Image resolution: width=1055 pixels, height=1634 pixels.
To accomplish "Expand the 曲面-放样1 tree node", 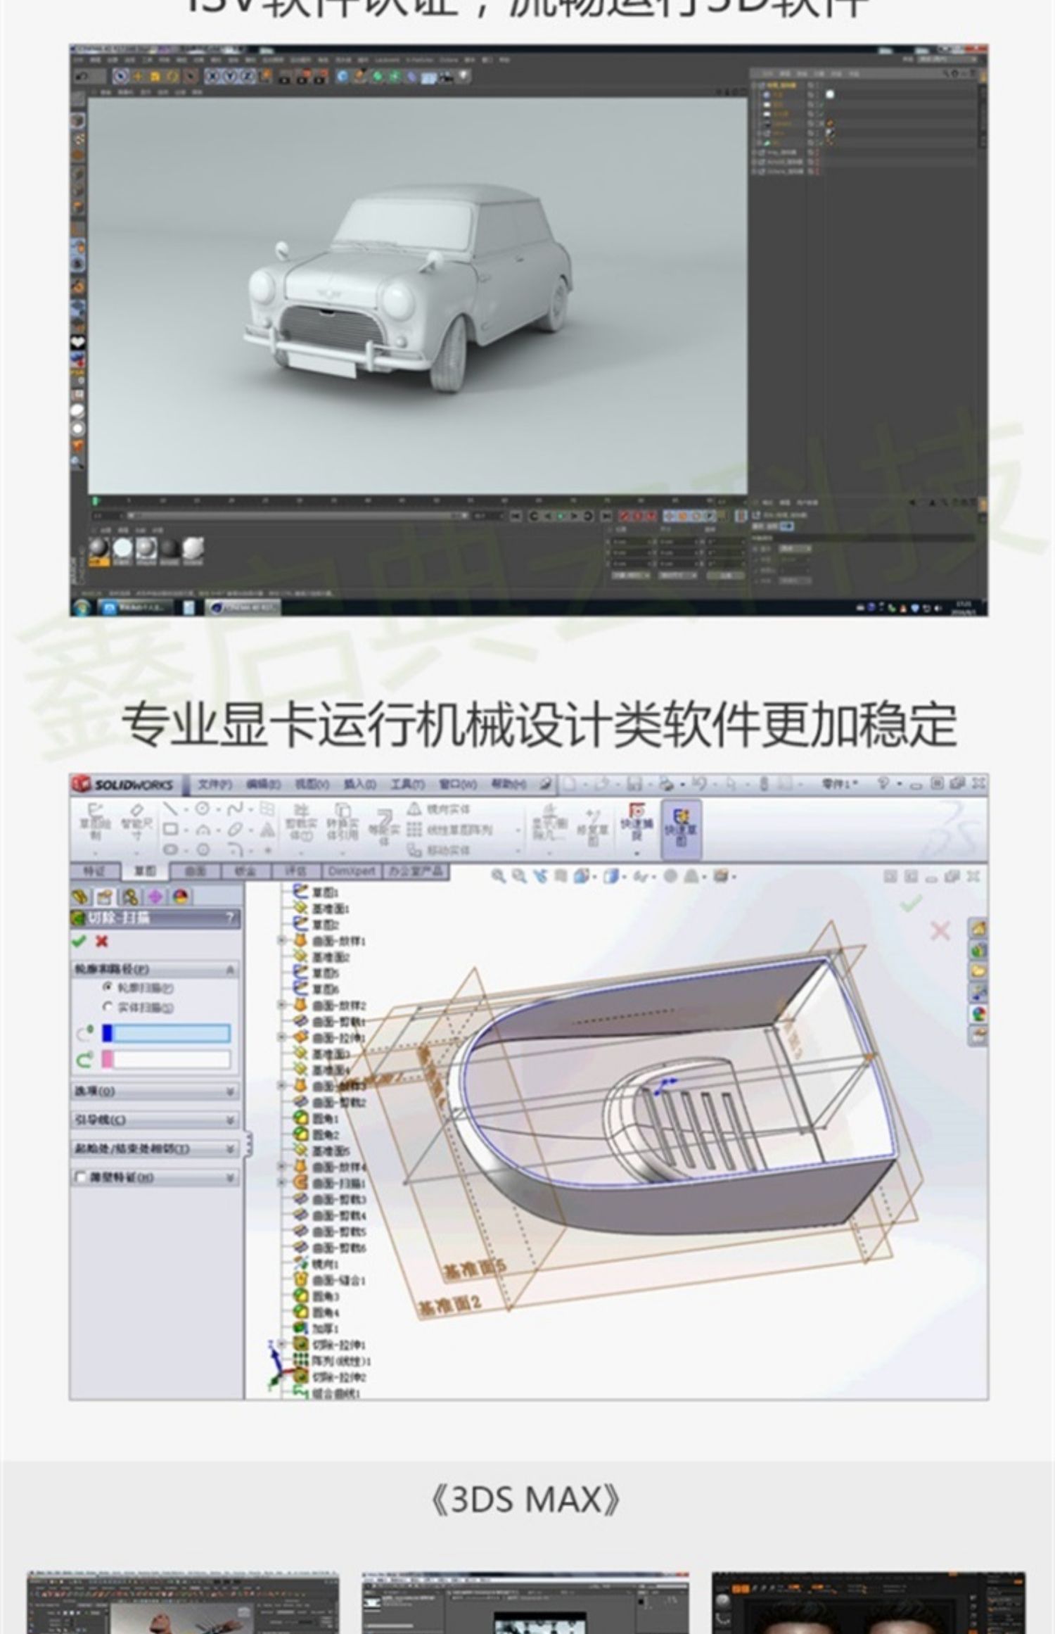I will pos(282,940).
